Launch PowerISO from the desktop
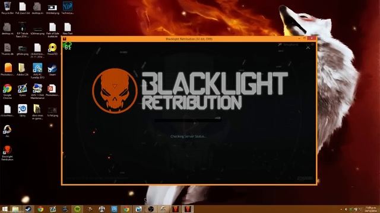This screenshot has height=213, width=380. coord(52,49)
